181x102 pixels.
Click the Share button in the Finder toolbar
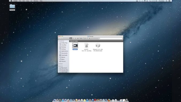[89, 38]
